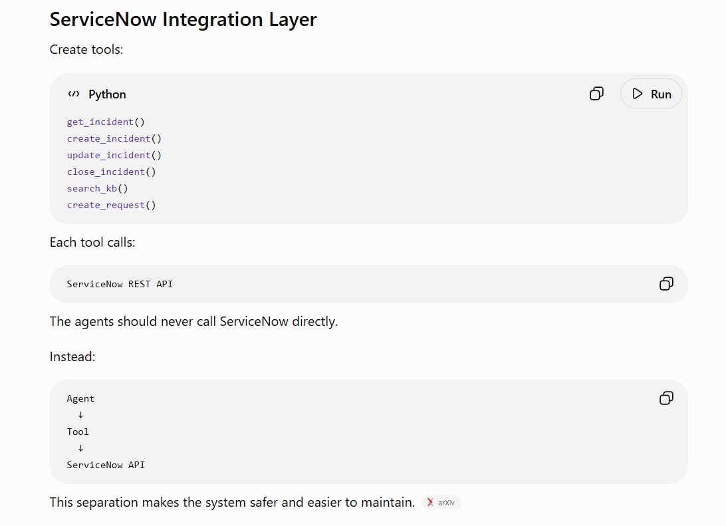Screen dimensions: 726x526
Task: Click the close_incident() line
Action: (111, 172)
